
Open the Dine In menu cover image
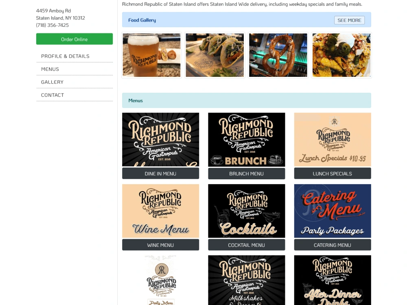160,139
